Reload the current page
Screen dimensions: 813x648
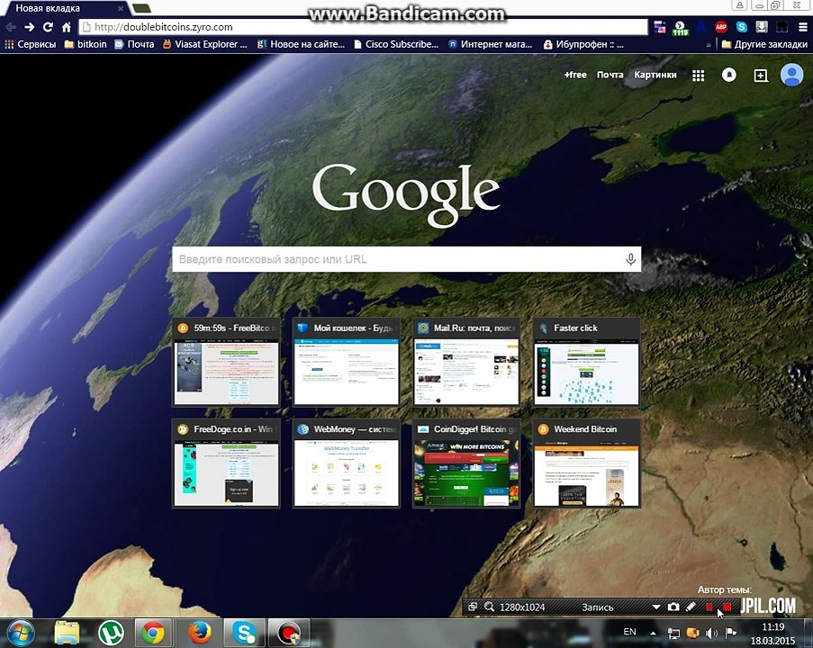pyautogui.click(x=48, y=27)
